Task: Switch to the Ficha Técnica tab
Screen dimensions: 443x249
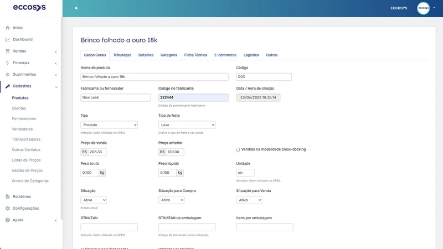Action: point(195,55)
